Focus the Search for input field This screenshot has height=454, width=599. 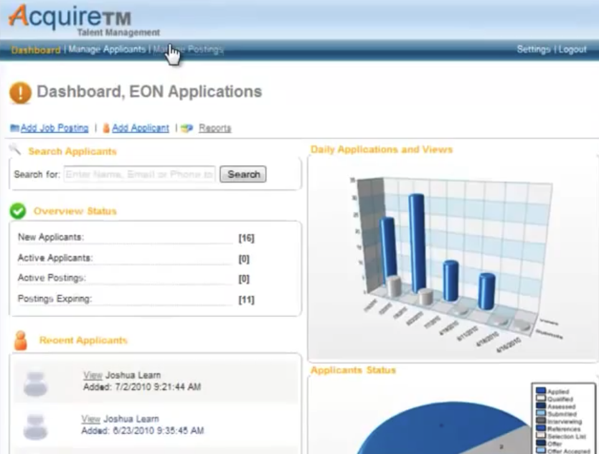coord(139,174)
